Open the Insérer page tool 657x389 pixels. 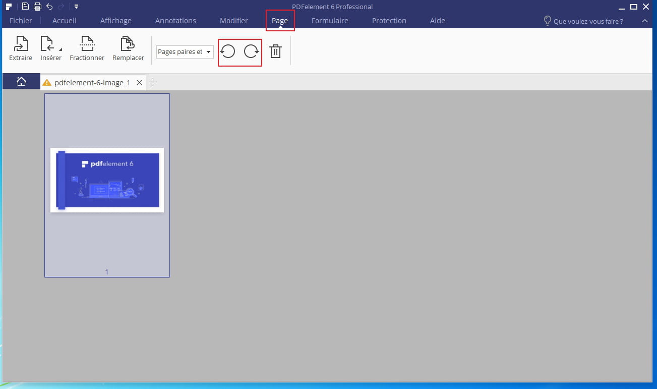(50, 49)
